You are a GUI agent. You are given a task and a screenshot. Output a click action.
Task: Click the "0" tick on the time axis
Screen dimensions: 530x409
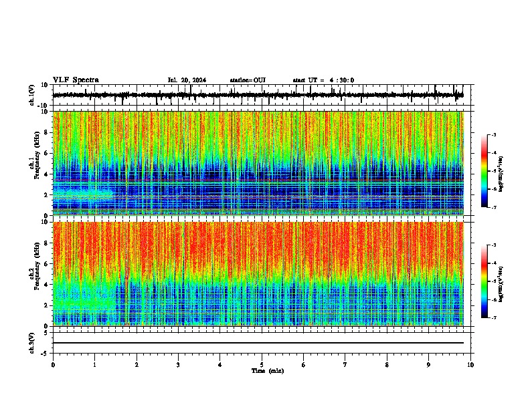[53, 365]
